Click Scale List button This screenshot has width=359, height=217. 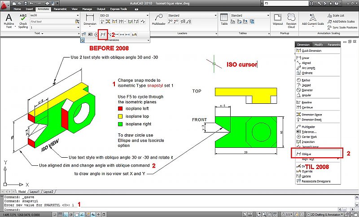click(x=336, y=15)
